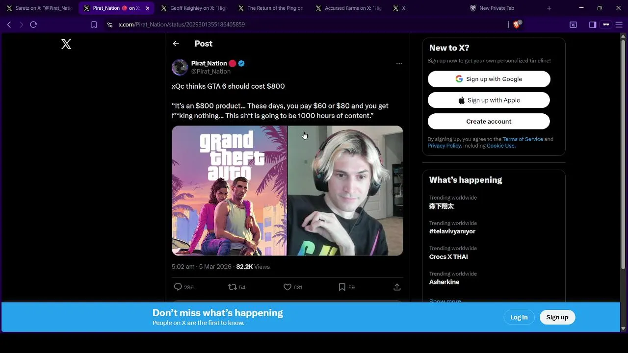This screenshot has width=628, height=353.
Task: Click the Create account button
Action: click(489, 121)
